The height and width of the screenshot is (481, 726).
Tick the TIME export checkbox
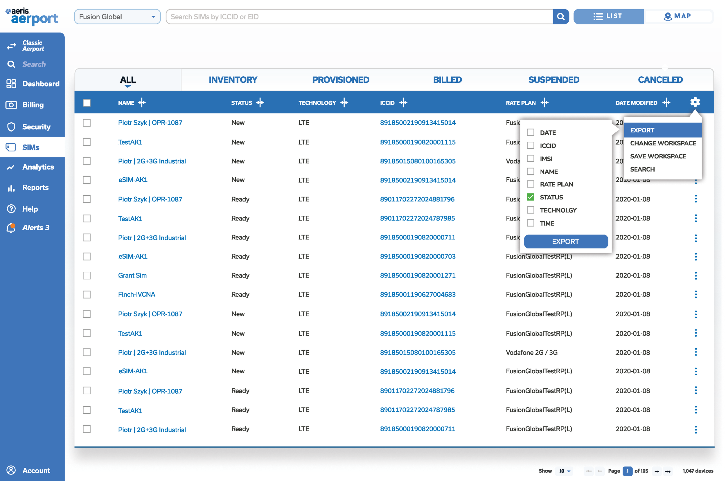(530, 223)
